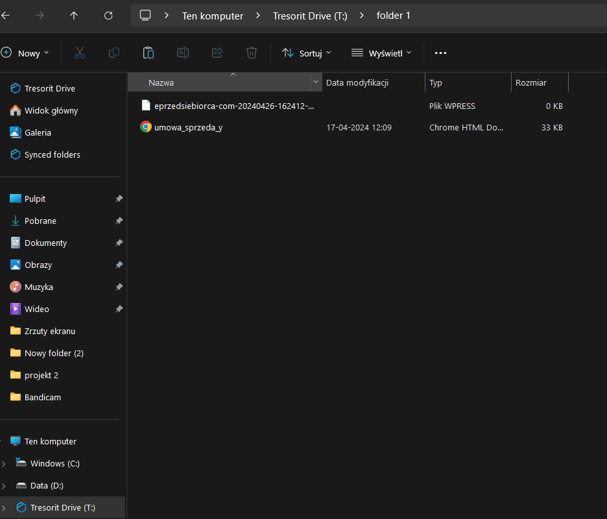Open the Nowy (New) dropdown
Image resolution: width=607 pixels, height=519 pixels.
click(26, 53)
